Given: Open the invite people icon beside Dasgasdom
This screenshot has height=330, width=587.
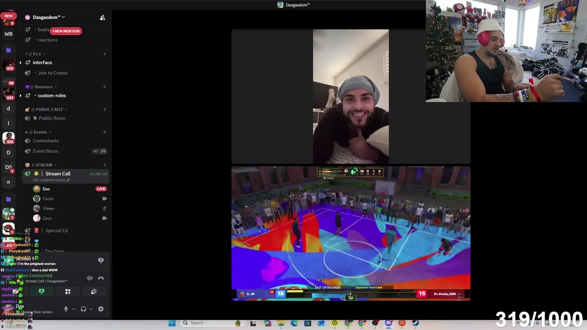Looking at the screenshot, I should [102, 17].
